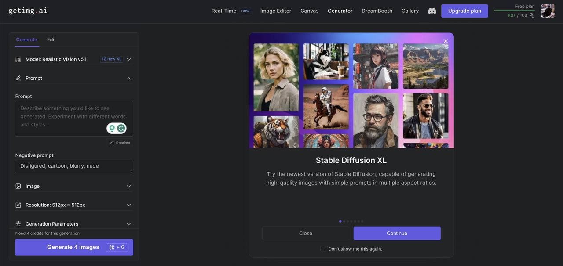
Task: Click the astronaut on horse thumbnail
Action: 326,107
